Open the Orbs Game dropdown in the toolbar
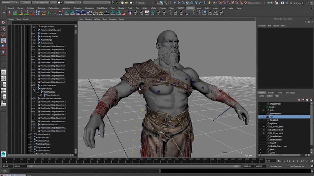This screenshot has width=314, height=176. pyautogui.click(x=80, y=2)
